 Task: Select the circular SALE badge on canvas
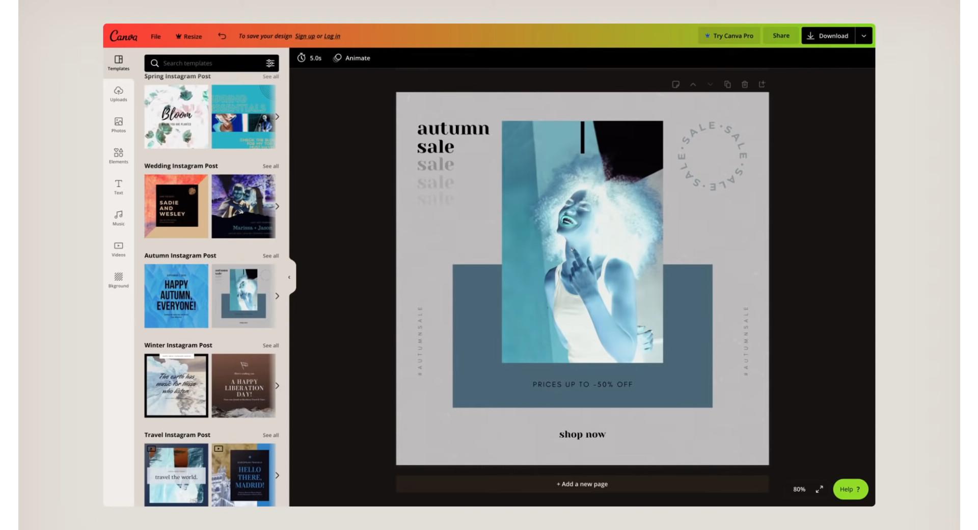(x=712, y=156)
